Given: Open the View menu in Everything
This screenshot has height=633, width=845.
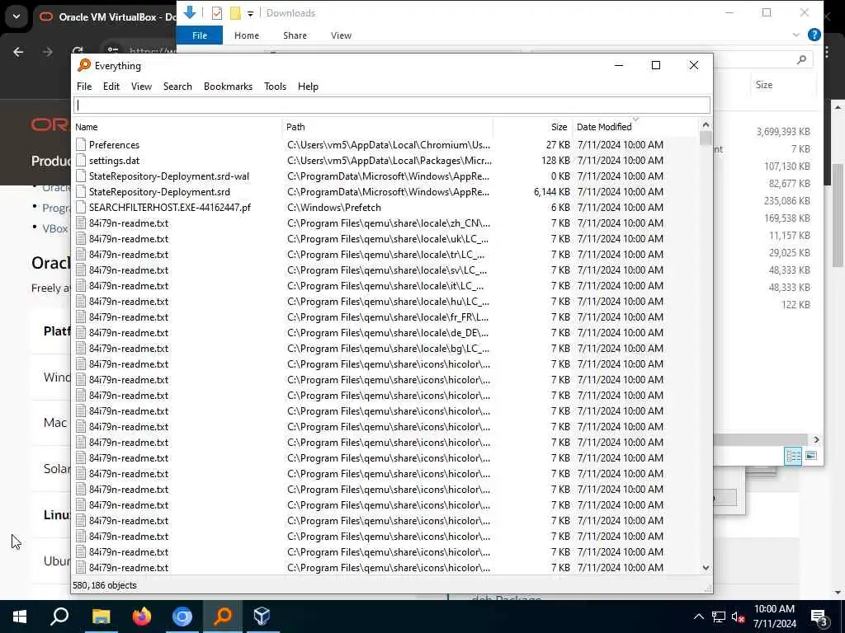Looking at the screenshot, I should [x=141, y=86].
